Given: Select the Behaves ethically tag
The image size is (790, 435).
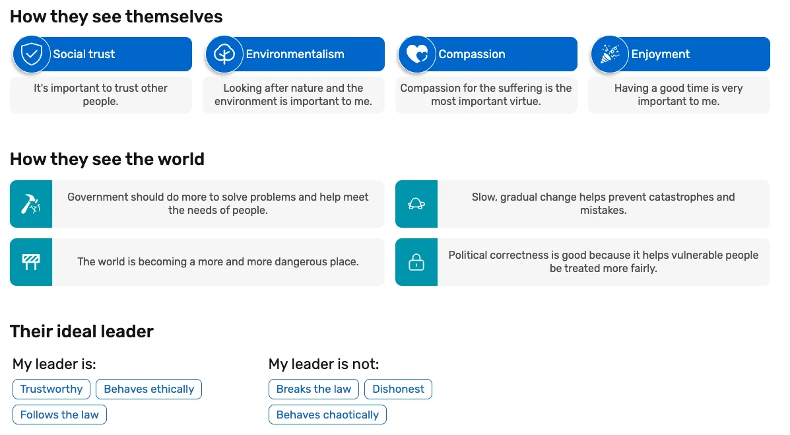Looking at the screenshot, I should pos(149,389).
